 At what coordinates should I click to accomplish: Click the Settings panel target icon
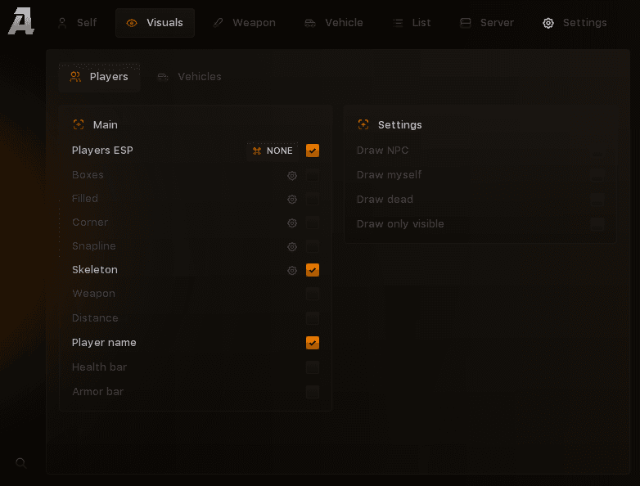click(x=363, y=124)
